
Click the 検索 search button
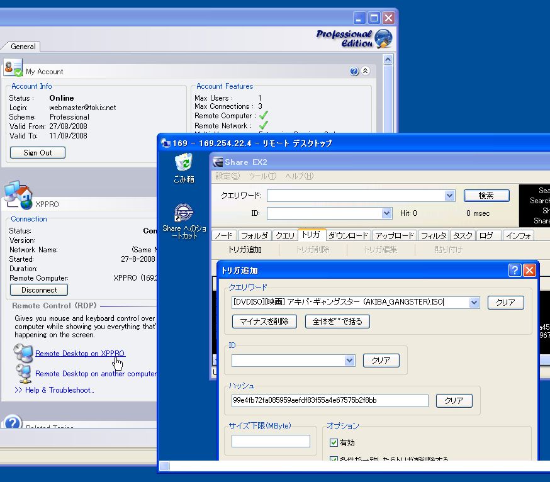pyautogui.click(x=486, y=196)
